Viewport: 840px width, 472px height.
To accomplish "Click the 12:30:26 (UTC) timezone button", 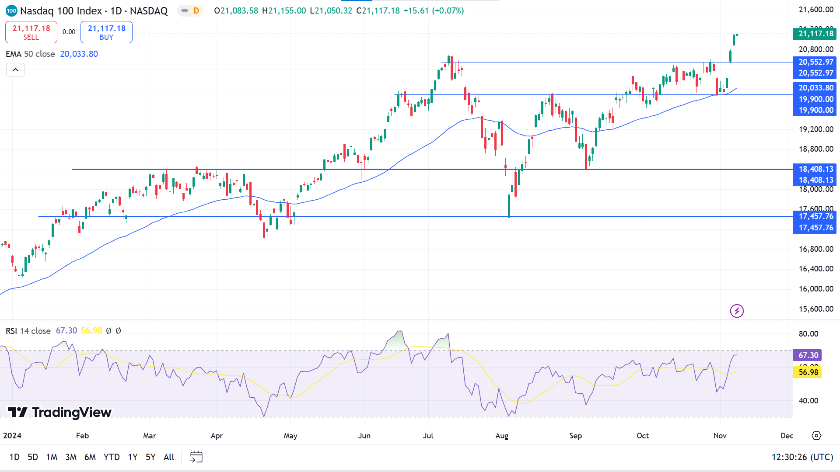I will tap(802, 457).
